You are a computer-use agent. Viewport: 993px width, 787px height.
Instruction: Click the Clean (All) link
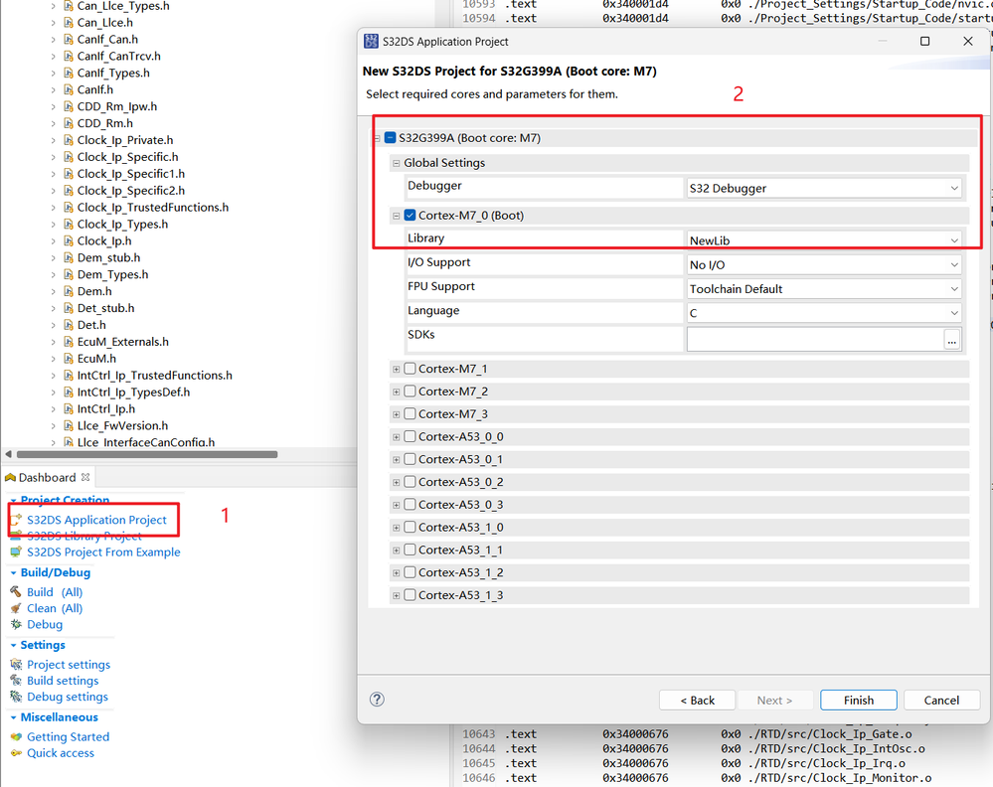(55, 608)
